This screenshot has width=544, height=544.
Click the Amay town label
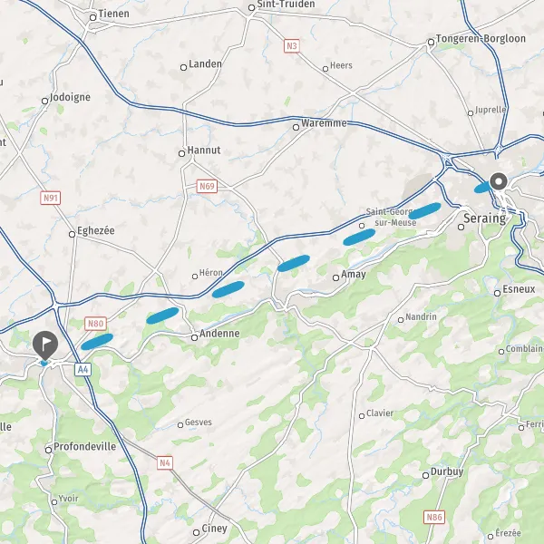tap(354, 274)
